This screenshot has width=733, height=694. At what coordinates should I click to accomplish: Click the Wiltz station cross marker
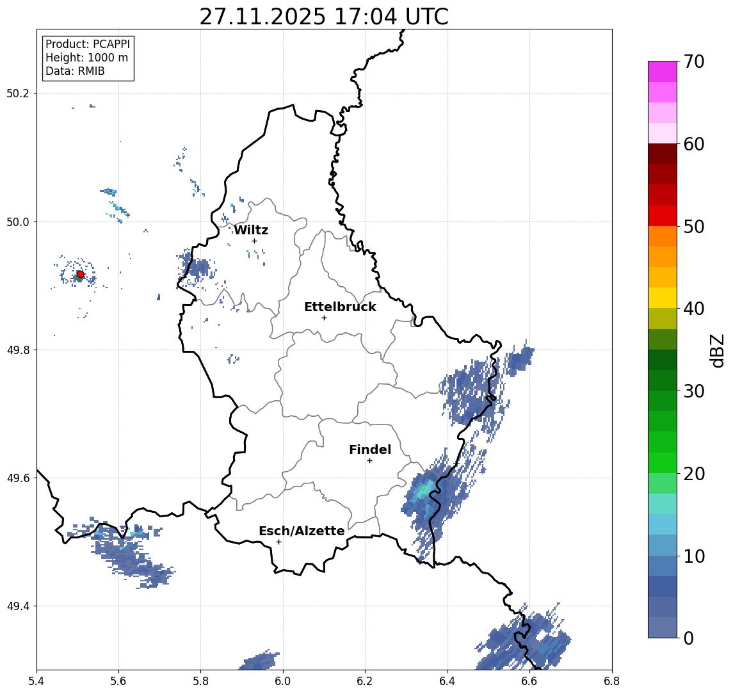click(254, 241)
